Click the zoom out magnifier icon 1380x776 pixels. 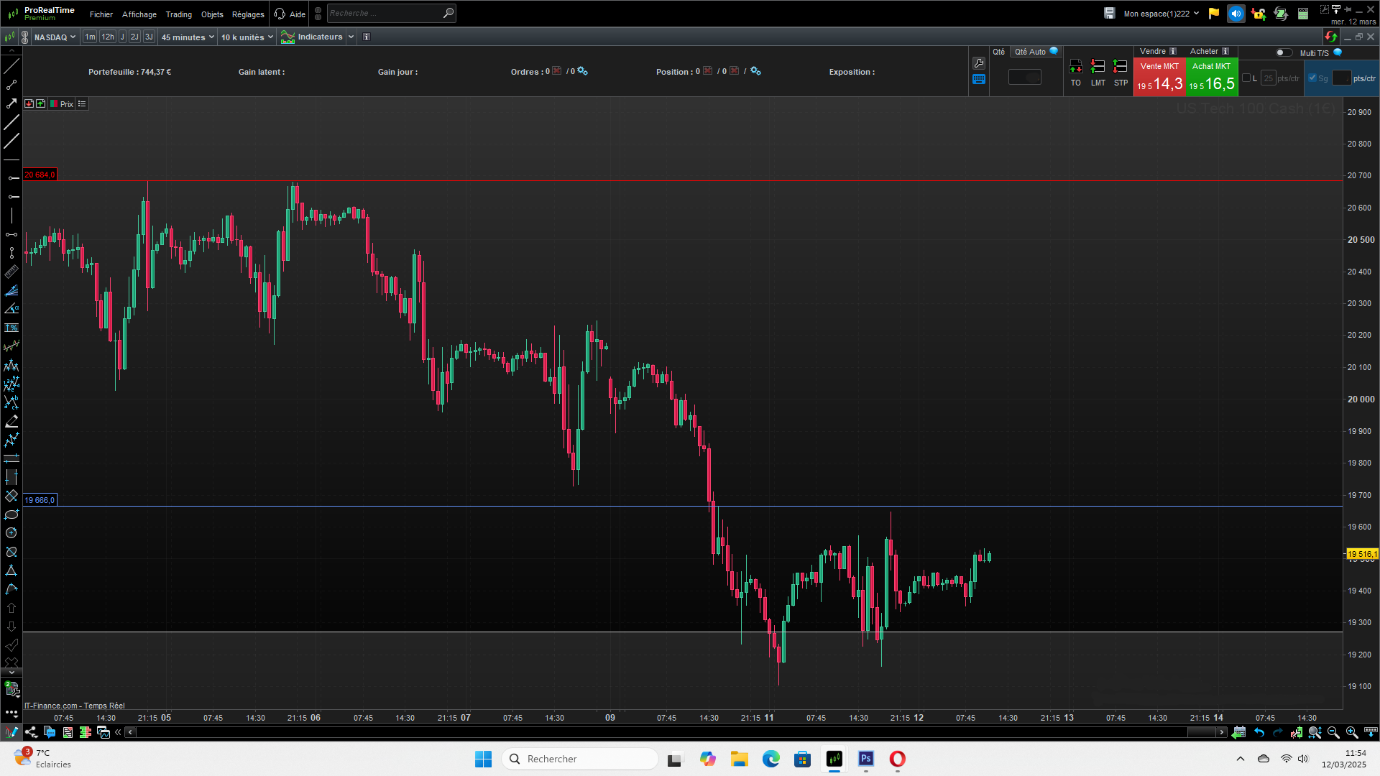1333,732
